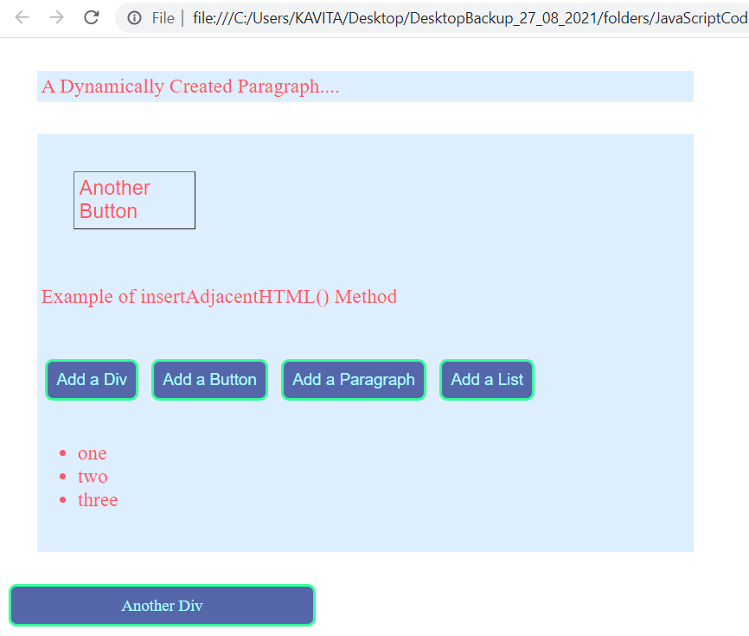Select the list item 'one'
This screenshot has width=749, height=636.
click(x=90, y=453)
